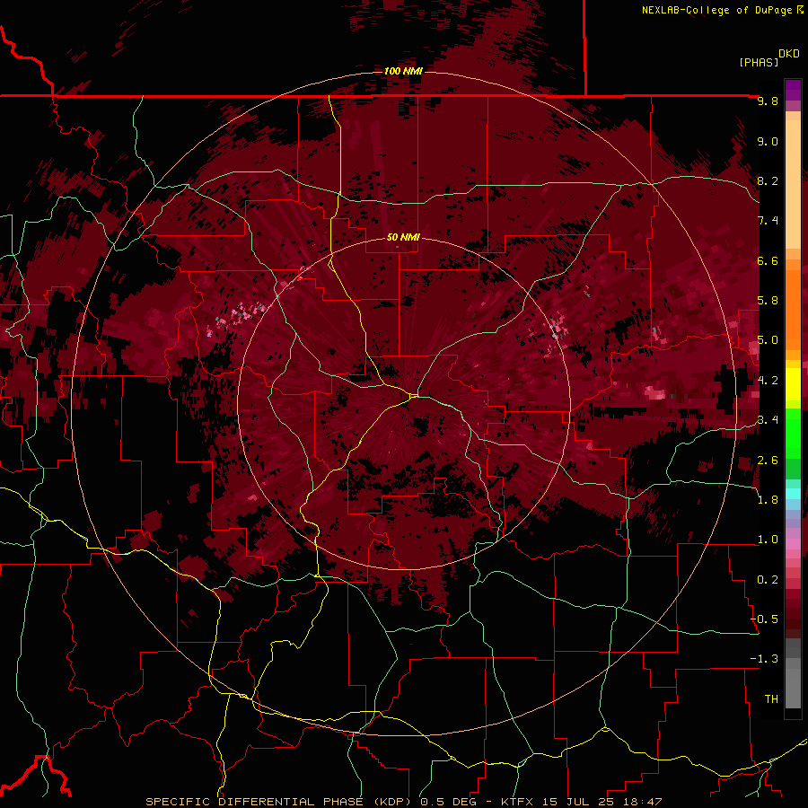Click the 9.0 legend value
This screenshot has width=808, height=808.
[x=768, y=141]
